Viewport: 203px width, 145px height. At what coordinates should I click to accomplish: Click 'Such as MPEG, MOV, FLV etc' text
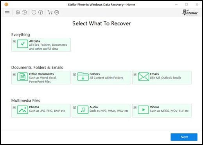click(x=169, y=111)
